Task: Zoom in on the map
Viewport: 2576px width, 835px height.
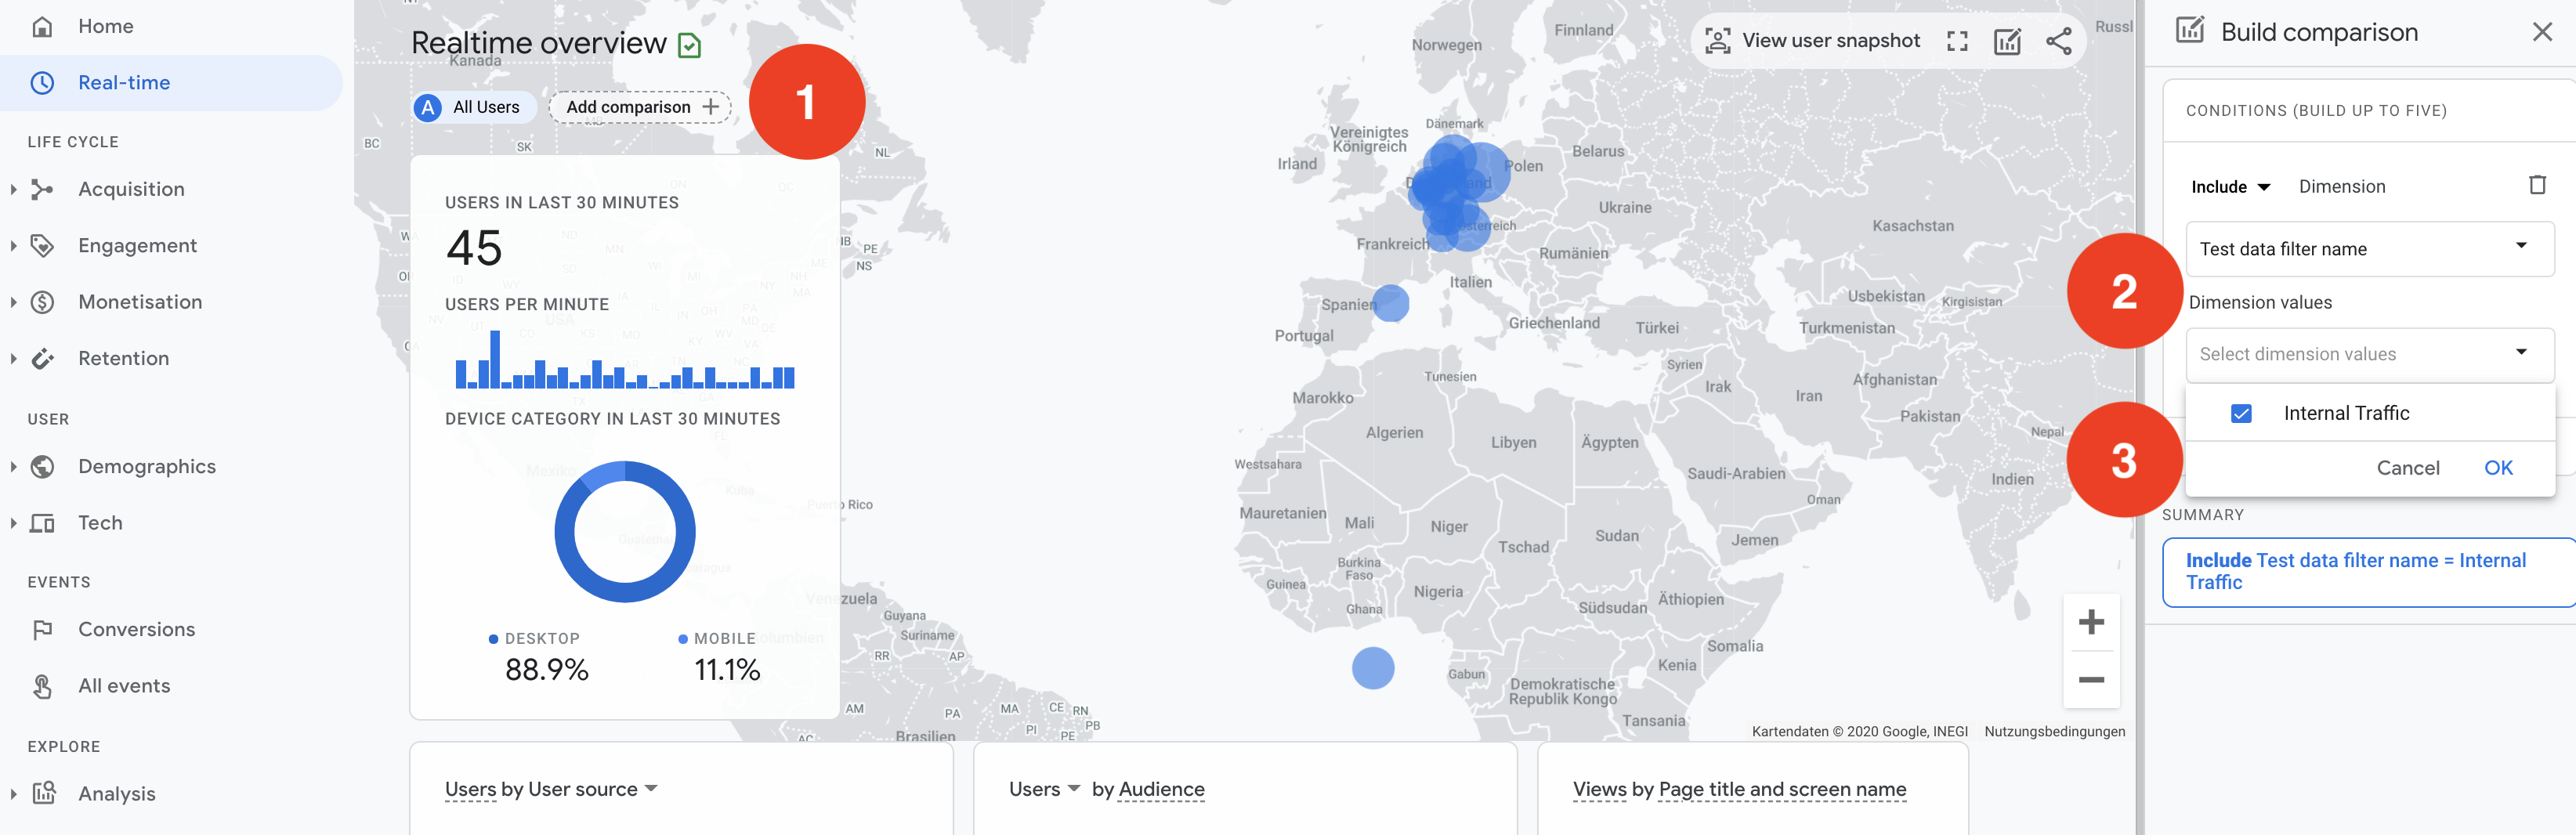Action: (2091, 623)
